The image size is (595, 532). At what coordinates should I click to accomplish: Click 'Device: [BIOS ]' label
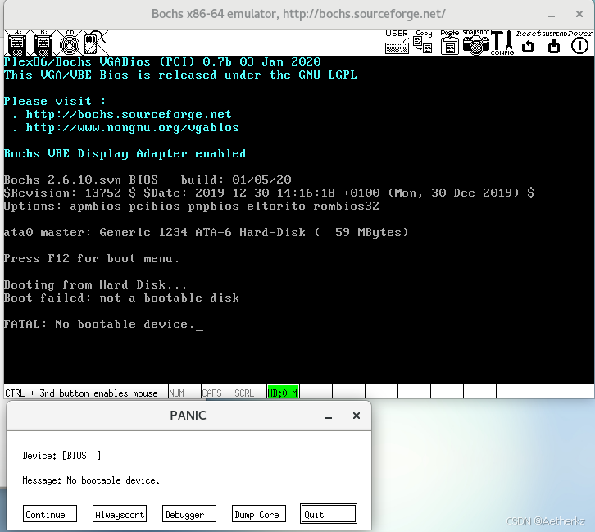pos(61,456)
